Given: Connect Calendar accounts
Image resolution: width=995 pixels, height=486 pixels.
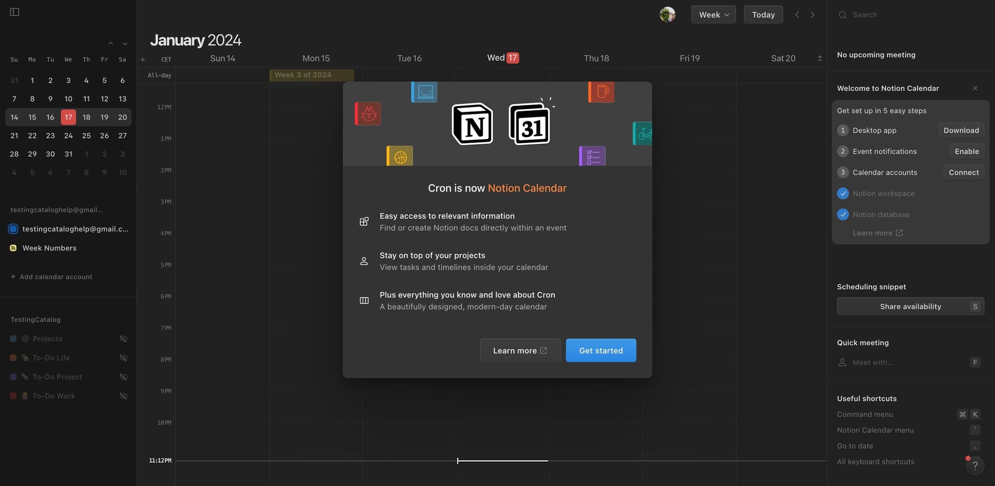Looking at the screenshot, I should (x=964, y=172).
